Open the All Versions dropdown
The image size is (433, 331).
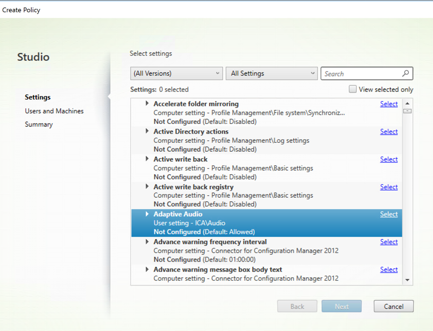(x=176, y=73)
